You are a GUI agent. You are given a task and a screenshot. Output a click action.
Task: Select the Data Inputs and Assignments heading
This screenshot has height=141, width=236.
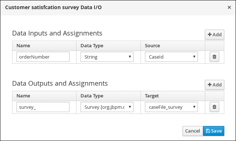tap(57, 33)
